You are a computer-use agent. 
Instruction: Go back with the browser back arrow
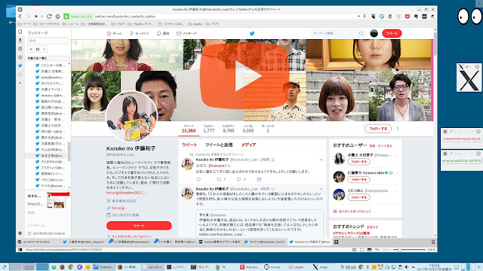coord(20,17)
